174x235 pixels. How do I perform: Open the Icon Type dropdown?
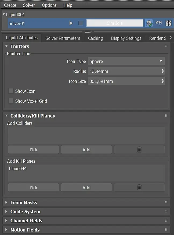pyautogui.click(x=126, y=61)
